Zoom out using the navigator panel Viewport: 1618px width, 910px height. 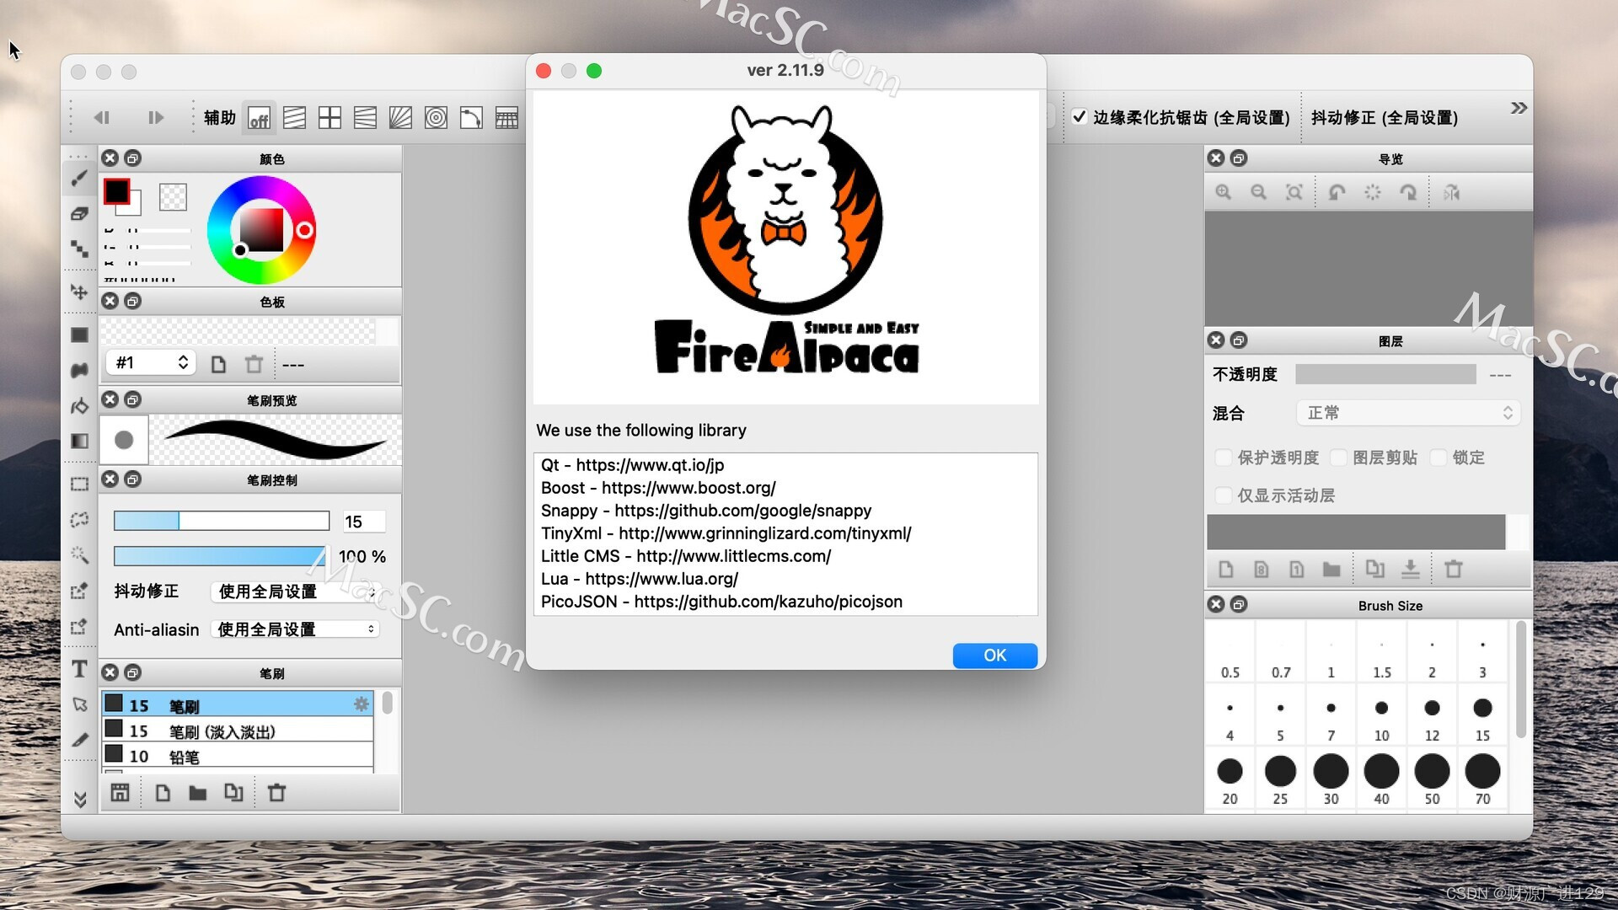pos(1259,192)
